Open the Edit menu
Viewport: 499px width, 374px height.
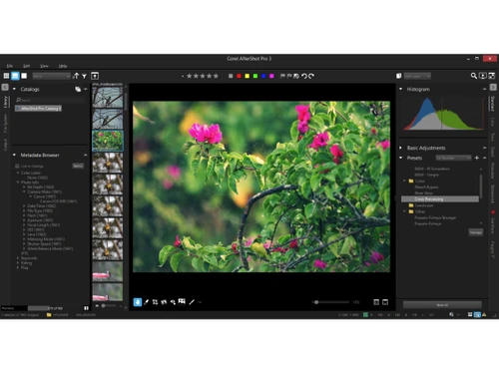(27, 66)
